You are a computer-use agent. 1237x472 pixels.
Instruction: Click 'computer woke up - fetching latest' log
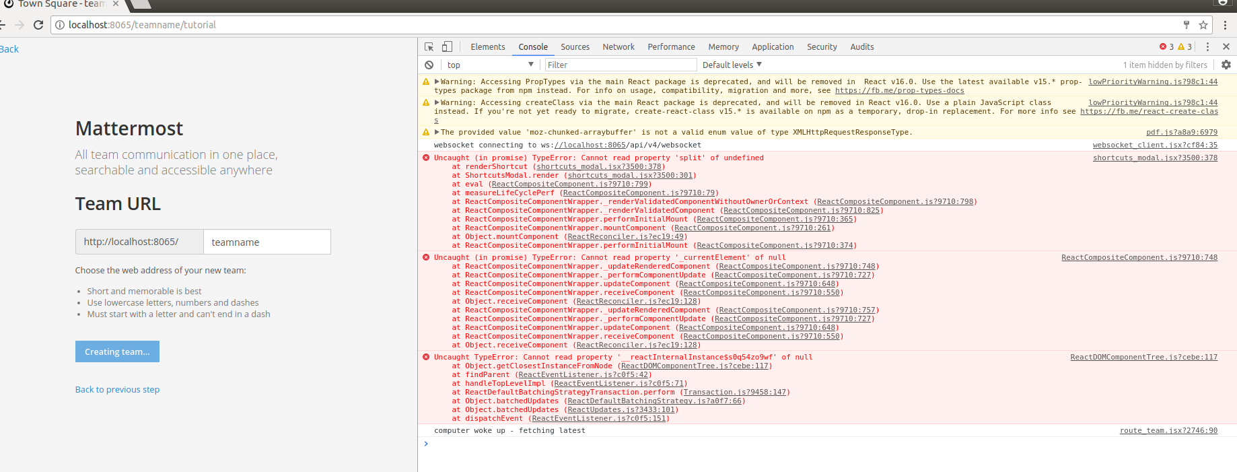509,430
